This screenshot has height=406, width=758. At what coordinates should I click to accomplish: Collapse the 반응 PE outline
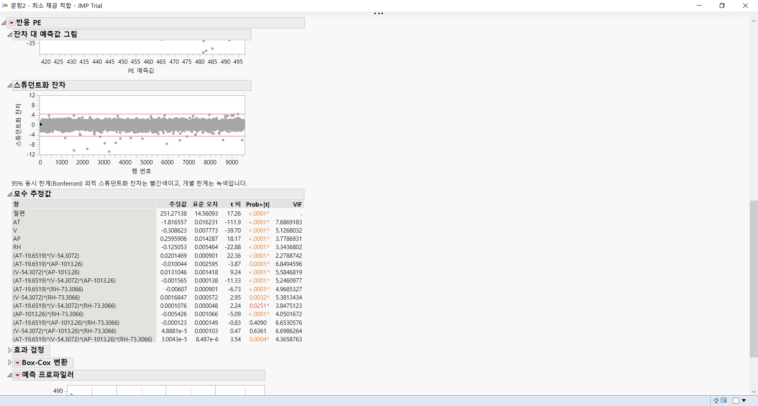pyautogui.click(x=4, y=23)
